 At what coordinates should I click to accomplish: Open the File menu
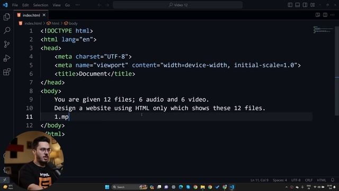click(15, 5)
